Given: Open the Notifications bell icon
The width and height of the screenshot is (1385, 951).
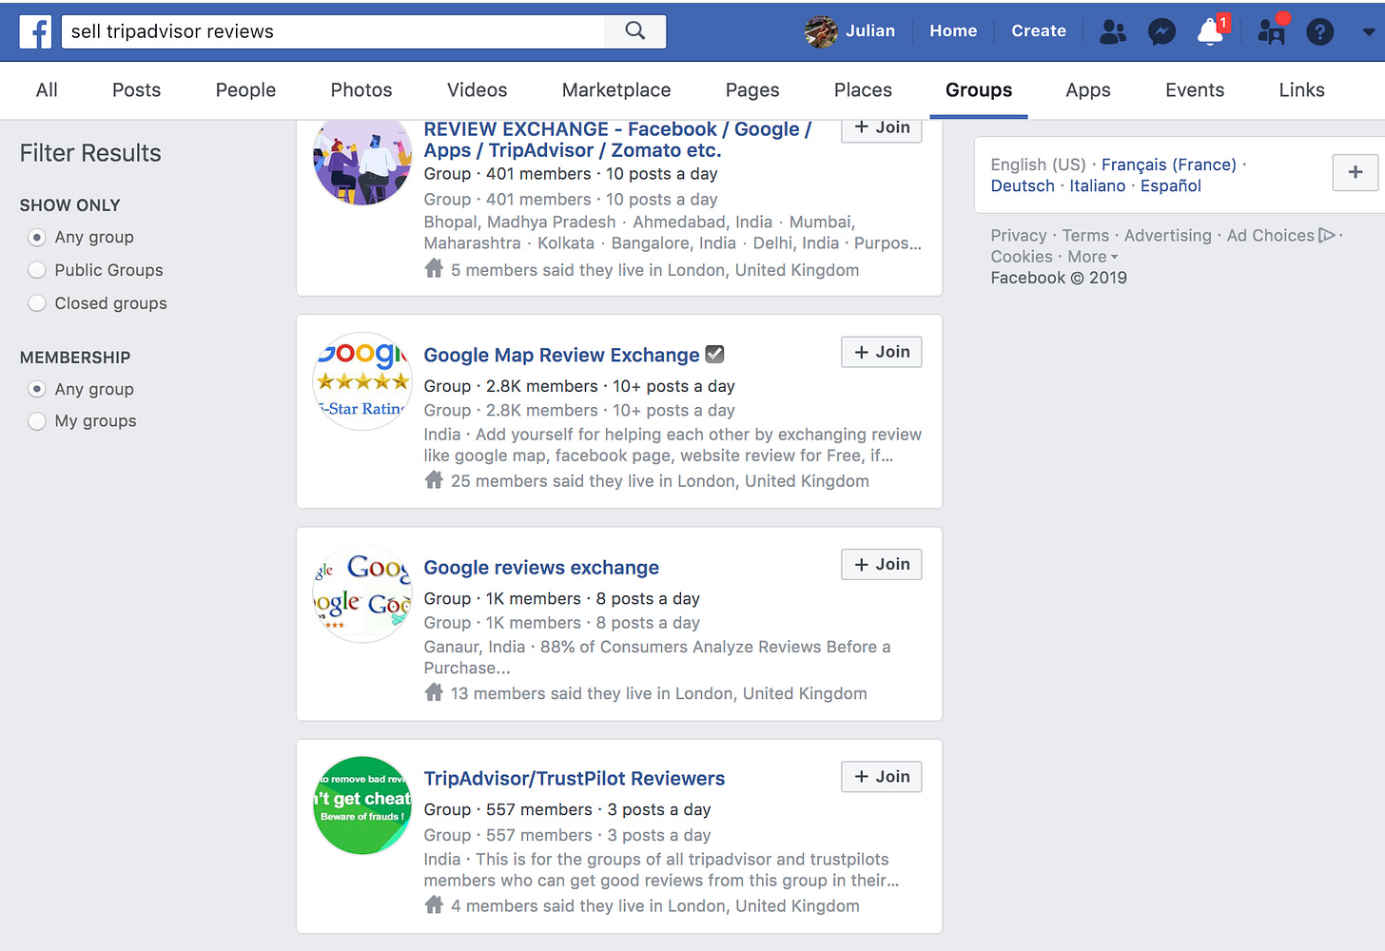Looking at the screenshot, I should 1210,31.
